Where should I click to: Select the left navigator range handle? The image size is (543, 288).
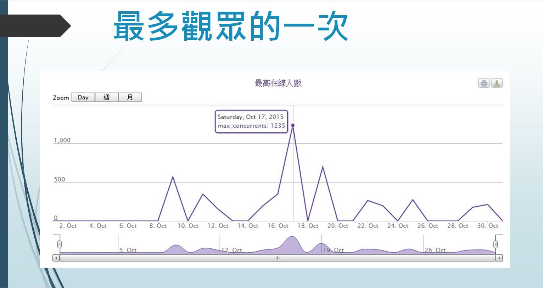pyautogui.click(x=60, y=244)
